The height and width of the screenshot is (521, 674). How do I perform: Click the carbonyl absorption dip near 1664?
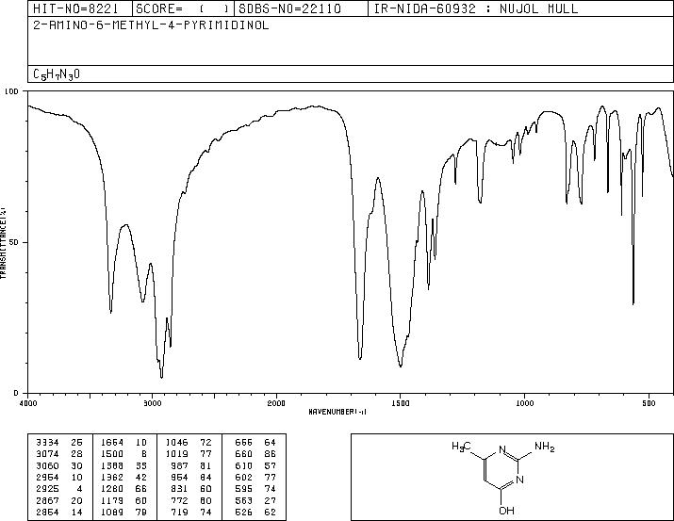pyautogui.click(x=360, y=358)
